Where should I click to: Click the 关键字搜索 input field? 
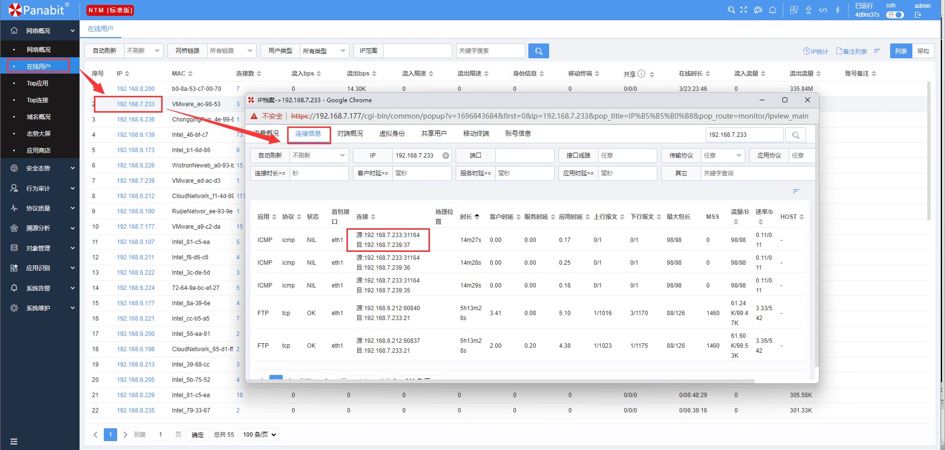[490, 51]
